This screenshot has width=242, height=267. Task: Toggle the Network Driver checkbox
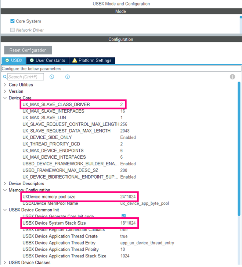(12, 30)
